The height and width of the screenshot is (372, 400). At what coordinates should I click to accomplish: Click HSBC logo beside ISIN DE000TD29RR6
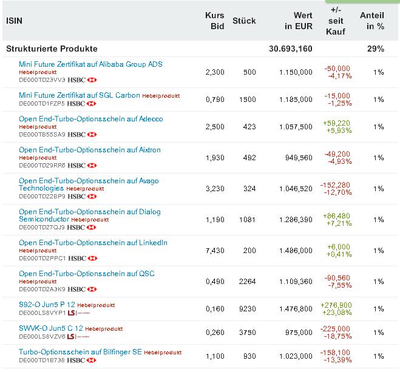(x=82, y=165)
